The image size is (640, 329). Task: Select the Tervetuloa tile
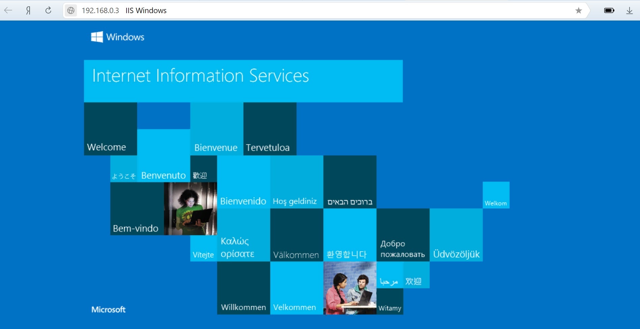270,129
